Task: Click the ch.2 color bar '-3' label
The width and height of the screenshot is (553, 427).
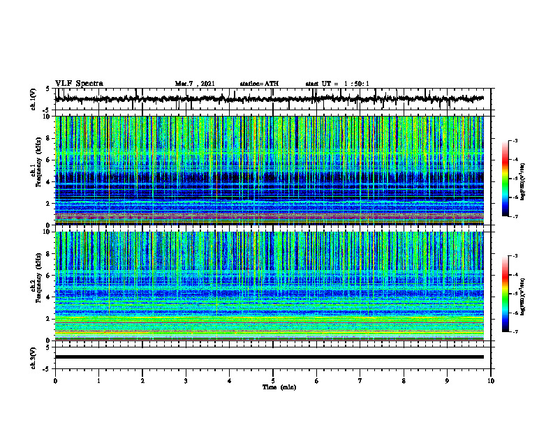Action: click(x=515, y=256)
